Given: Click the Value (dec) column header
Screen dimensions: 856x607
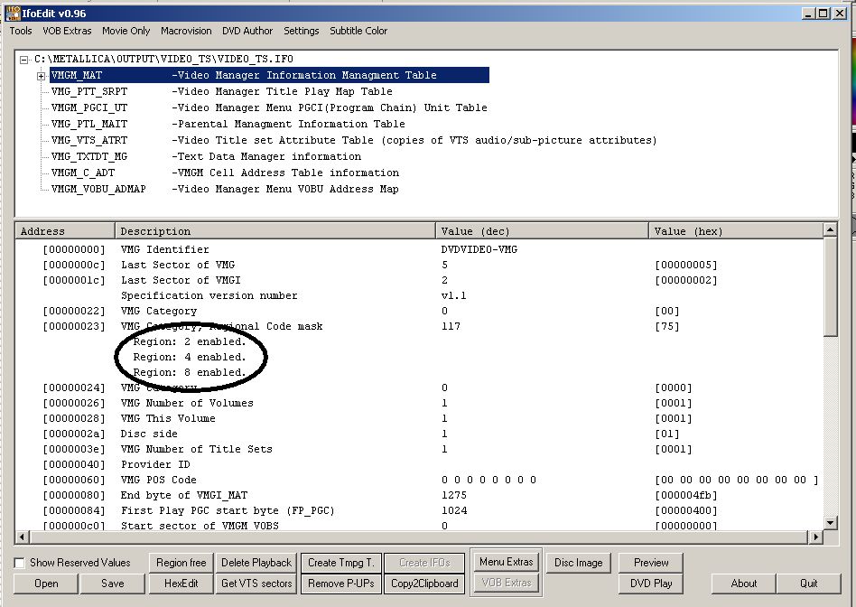Looking at the screenshot, I should (x=542, y=231).
